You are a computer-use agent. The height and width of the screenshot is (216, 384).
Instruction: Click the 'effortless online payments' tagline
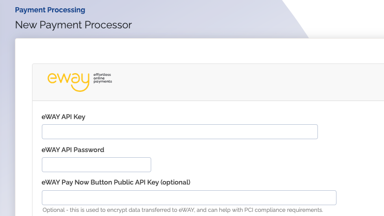click(102, 78)
